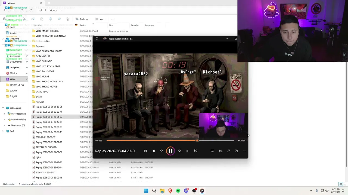Toggle shuffle in the media player
Image resolution: width=348 pixels, height=195 pixels.
(145, 151)
